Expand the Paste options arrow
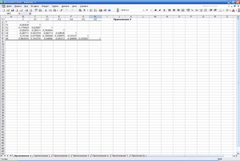This screenshot has width=240, height=161. pyautogui.click(x=57, y=10)
